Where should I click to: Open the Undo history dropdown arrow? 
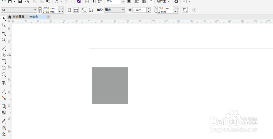pos(61,2)
